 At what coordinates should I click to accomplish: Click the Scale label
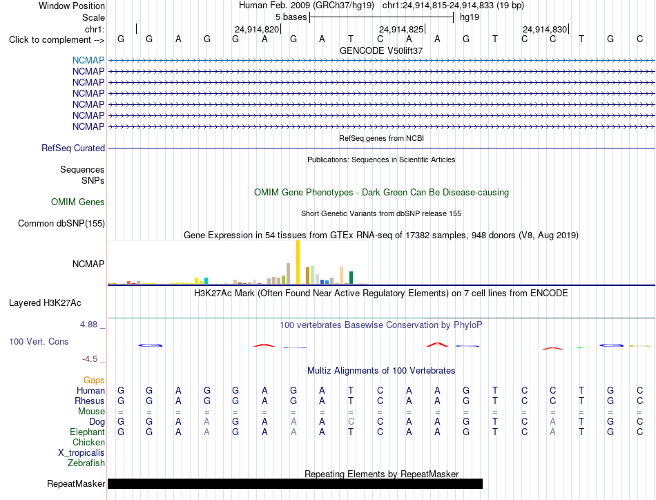pos(93,17)
